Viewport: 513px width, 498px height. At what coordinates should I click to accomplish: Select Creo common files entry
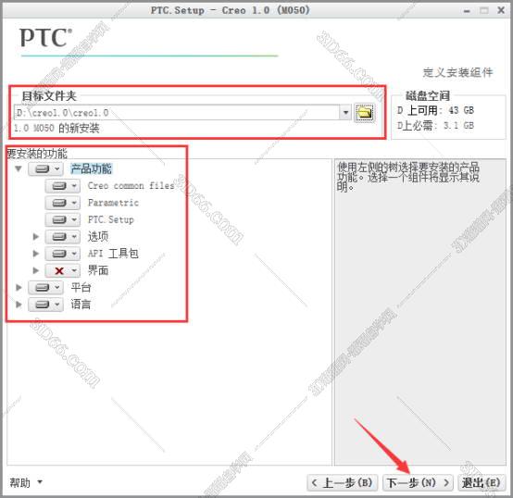coord(131,186)
